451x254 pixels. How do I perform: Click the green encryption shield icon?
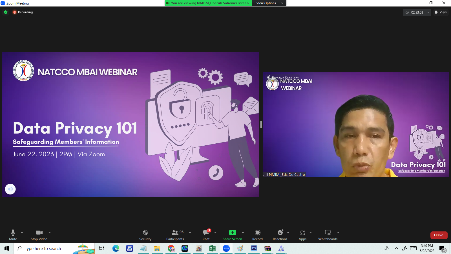6,12
